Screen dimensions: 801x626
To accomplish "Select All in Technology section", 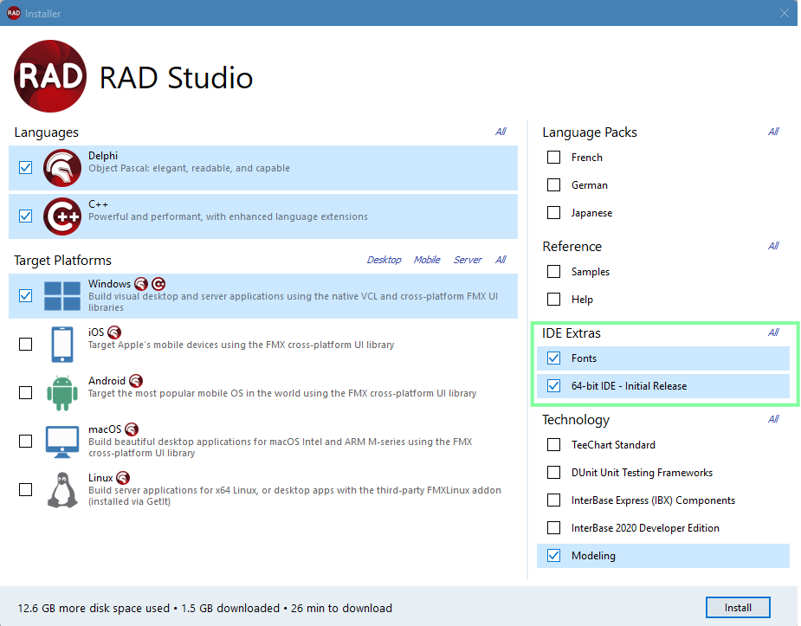I will [773, 419].
